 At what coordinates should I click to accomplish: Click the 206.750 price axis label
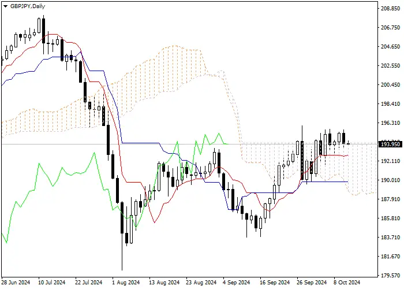point(390,28)
